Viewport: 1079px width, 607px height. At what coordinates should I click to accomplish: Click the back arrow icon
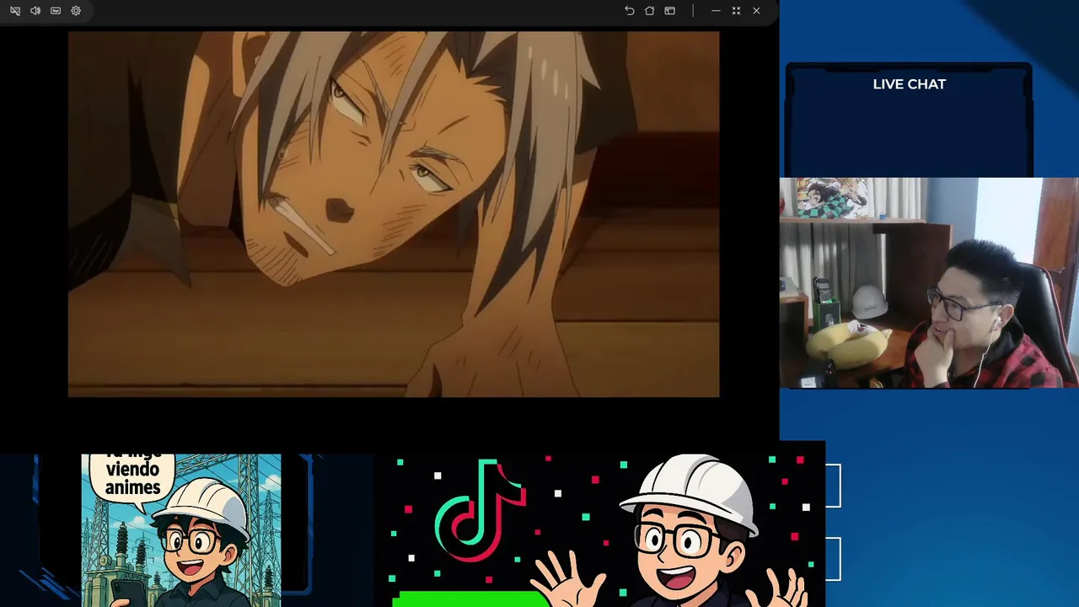coord(630,11)
